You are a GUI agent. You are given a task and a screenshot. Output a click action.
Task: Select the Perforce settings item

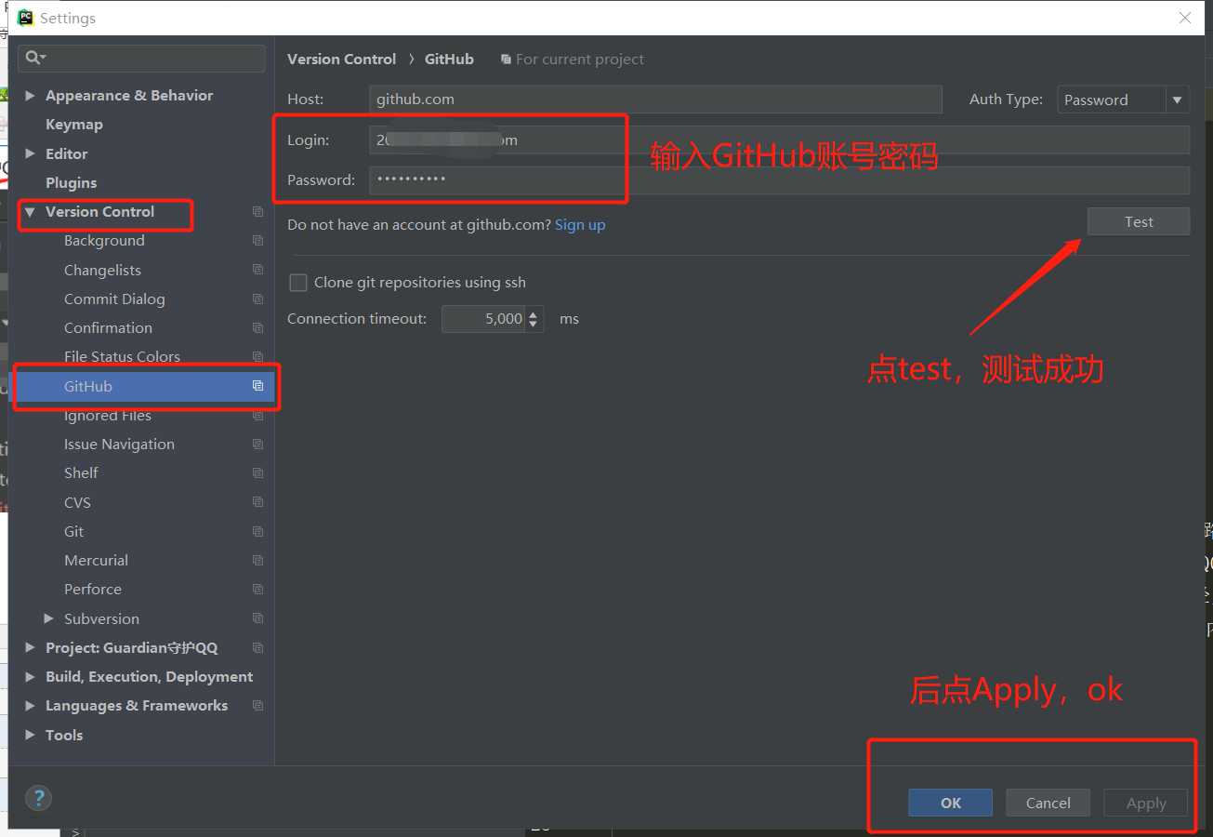pos(92,590)
